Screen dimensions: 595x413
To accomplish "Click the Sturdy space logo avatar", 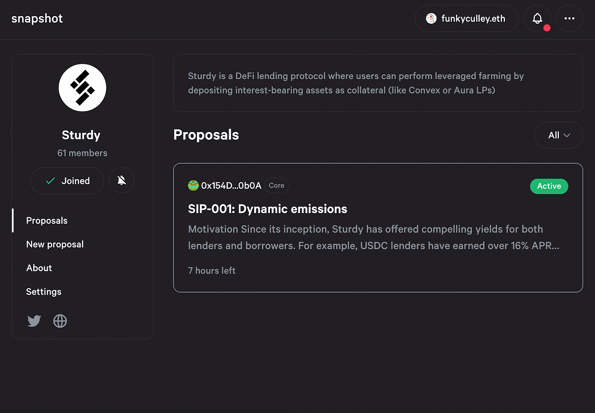I will point(82,88).
